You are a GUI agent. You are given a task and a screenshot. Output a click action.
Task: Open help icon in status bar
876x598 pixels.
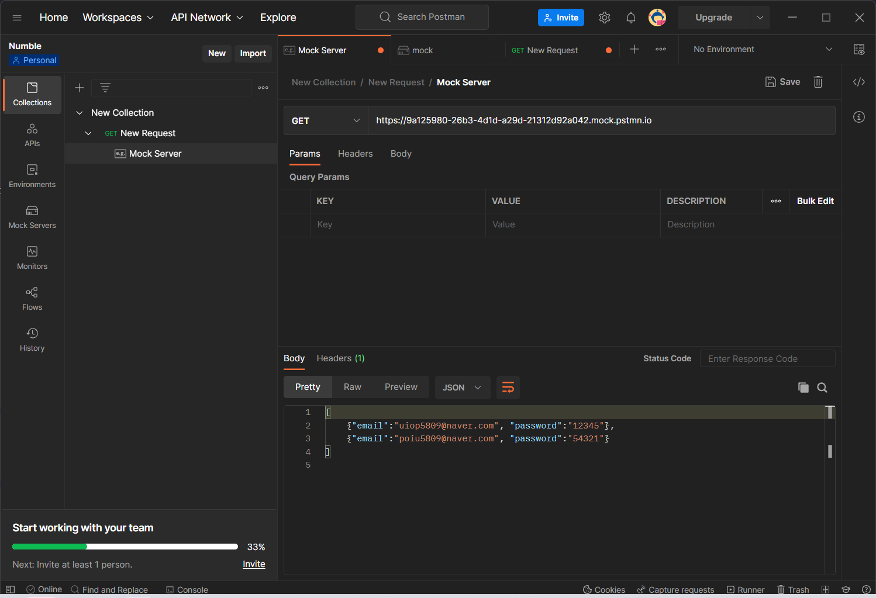(x=866, y=589)
